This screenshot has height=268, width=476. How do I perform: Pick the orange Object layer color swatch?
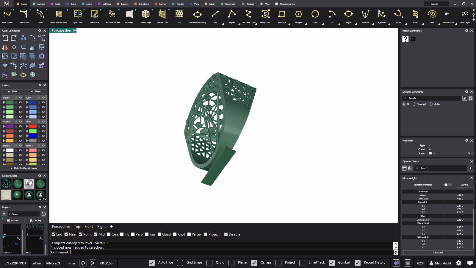(10, 136)
